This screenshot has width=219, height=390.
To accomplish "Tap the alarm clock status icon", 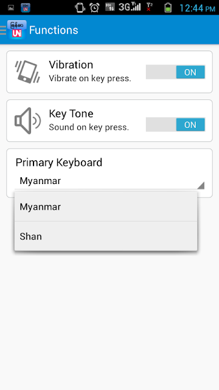I will (x=95, y=7).
